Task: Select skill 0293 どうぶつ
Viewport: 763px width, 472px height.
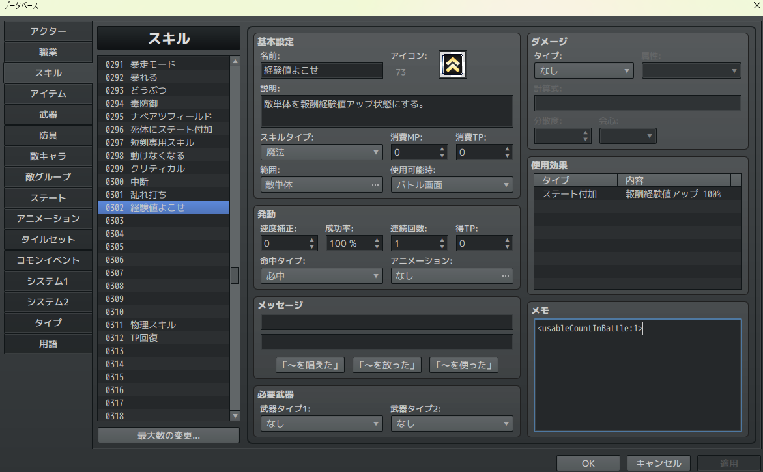Action: pyautogui.click(x=164, y=90)
